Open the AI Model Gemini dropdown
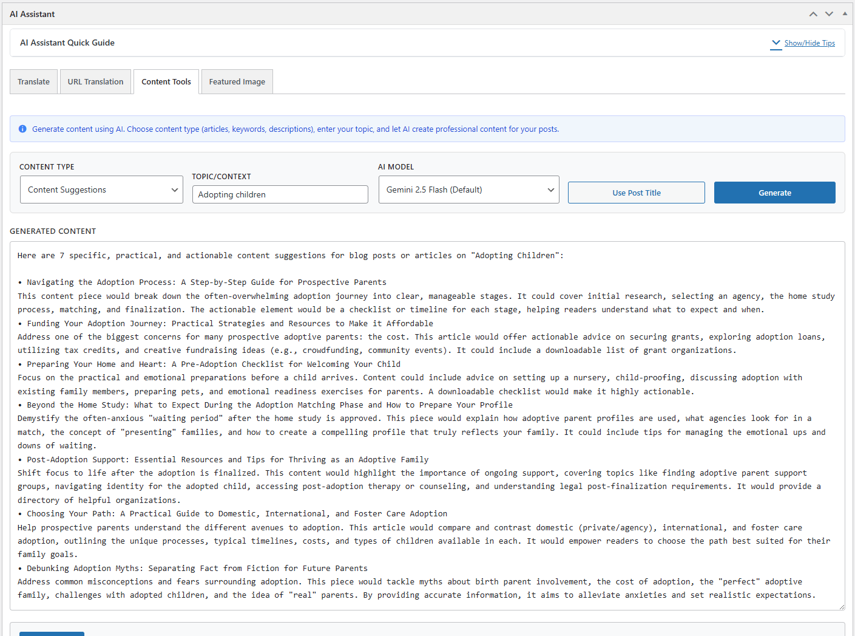This screenshot has height=636, width=855. point(468,190)
